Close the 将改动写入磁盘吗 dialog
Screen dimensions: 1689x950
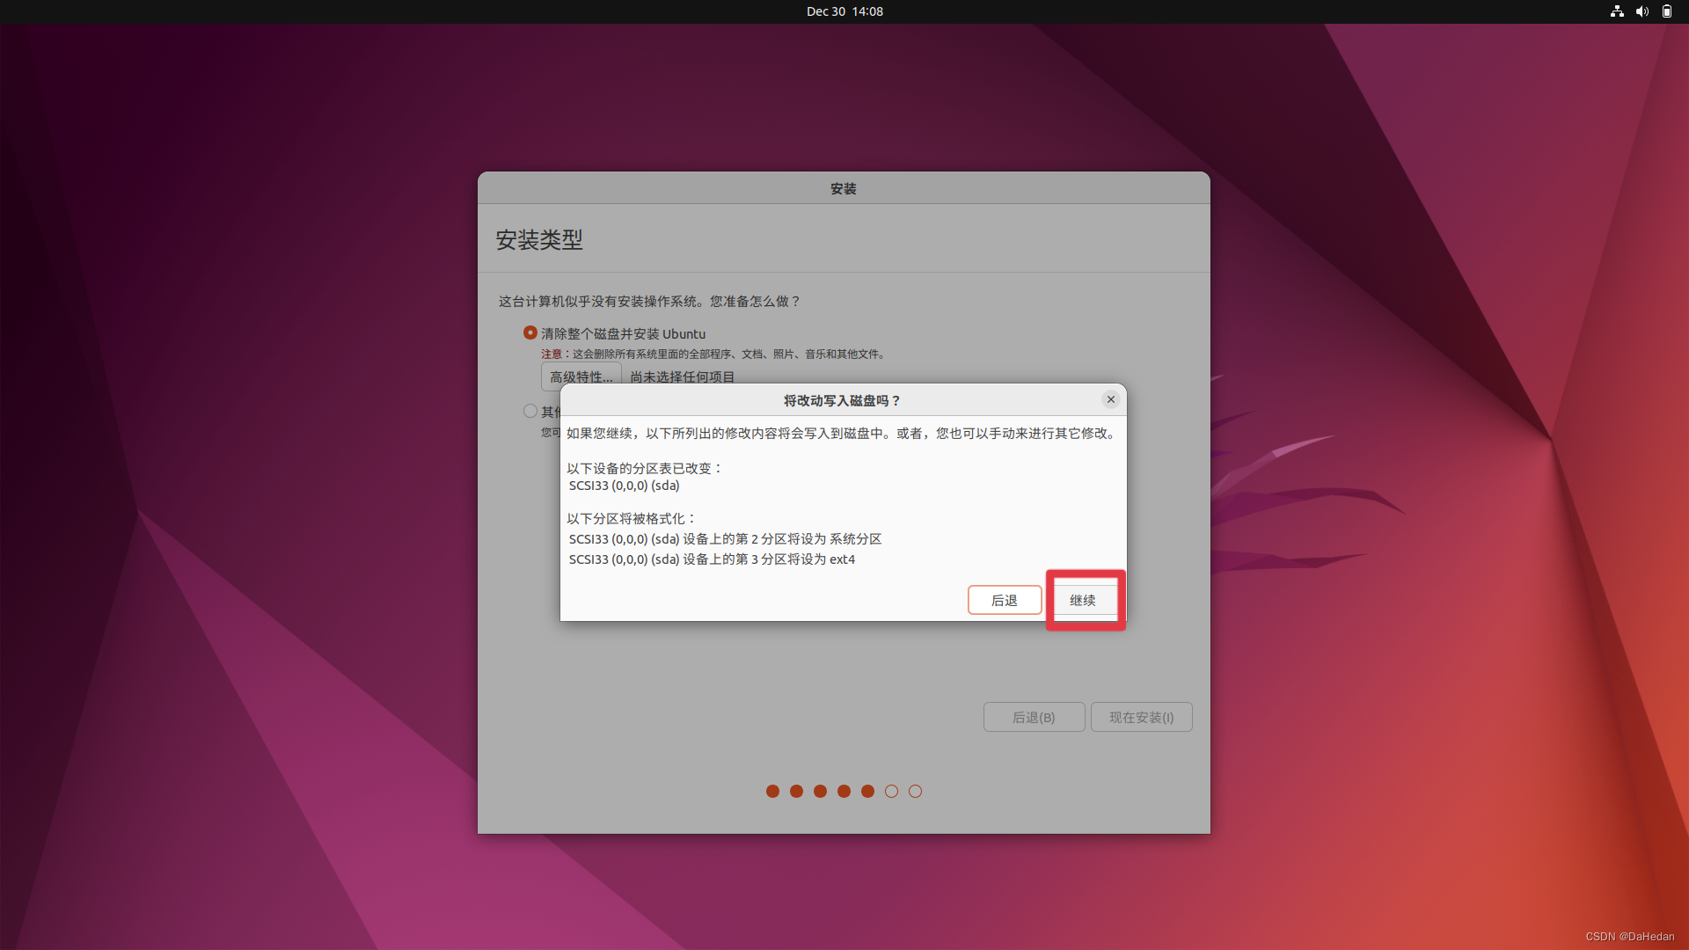pyautogui.click(x=1111, y=398)
